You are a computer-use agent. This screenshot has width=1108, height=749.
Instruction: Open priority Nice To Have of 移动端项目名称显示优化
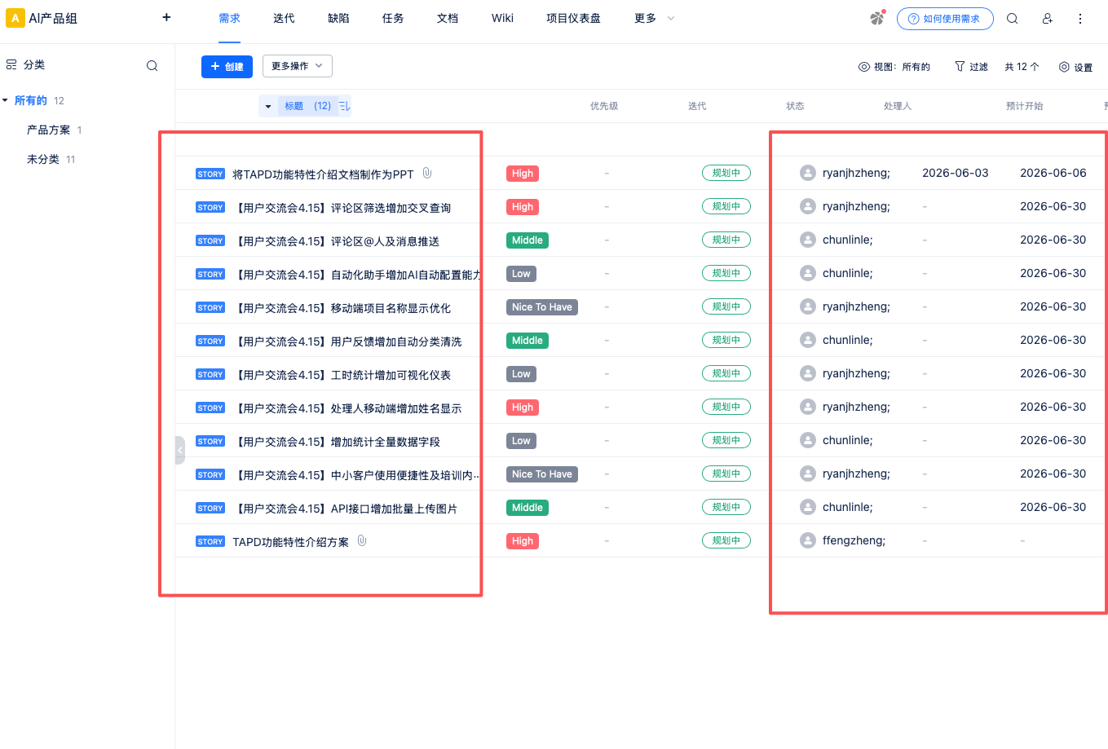click(x=542, y=307)
